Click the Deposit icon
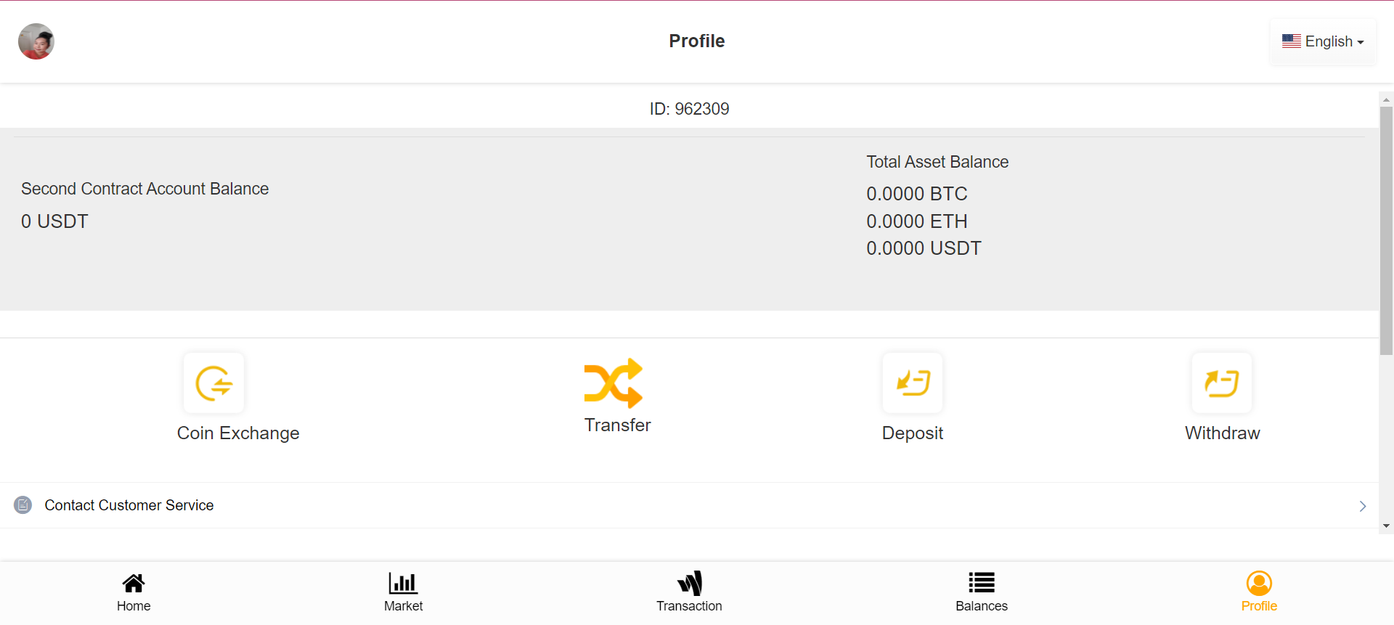This screenshot has height=625, width=1394. tap(913, 383)
